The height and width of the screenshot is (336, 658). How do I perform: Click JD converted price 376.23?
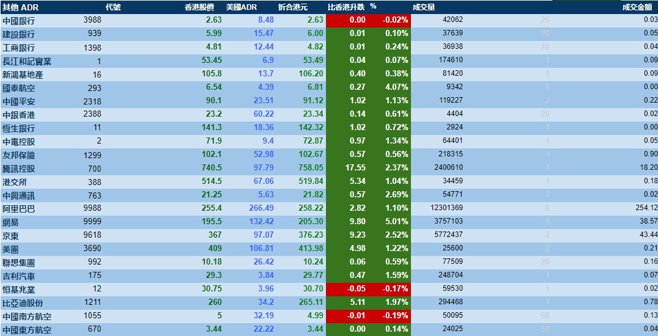click(x=311, y=235)
